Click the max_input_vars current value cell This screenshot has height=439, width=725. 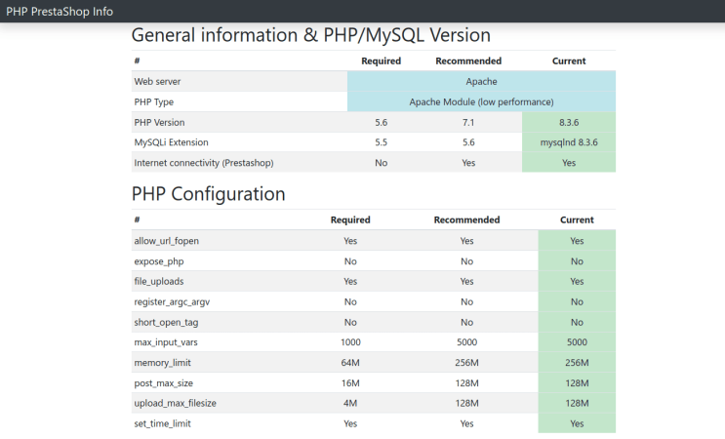(577, 342)
